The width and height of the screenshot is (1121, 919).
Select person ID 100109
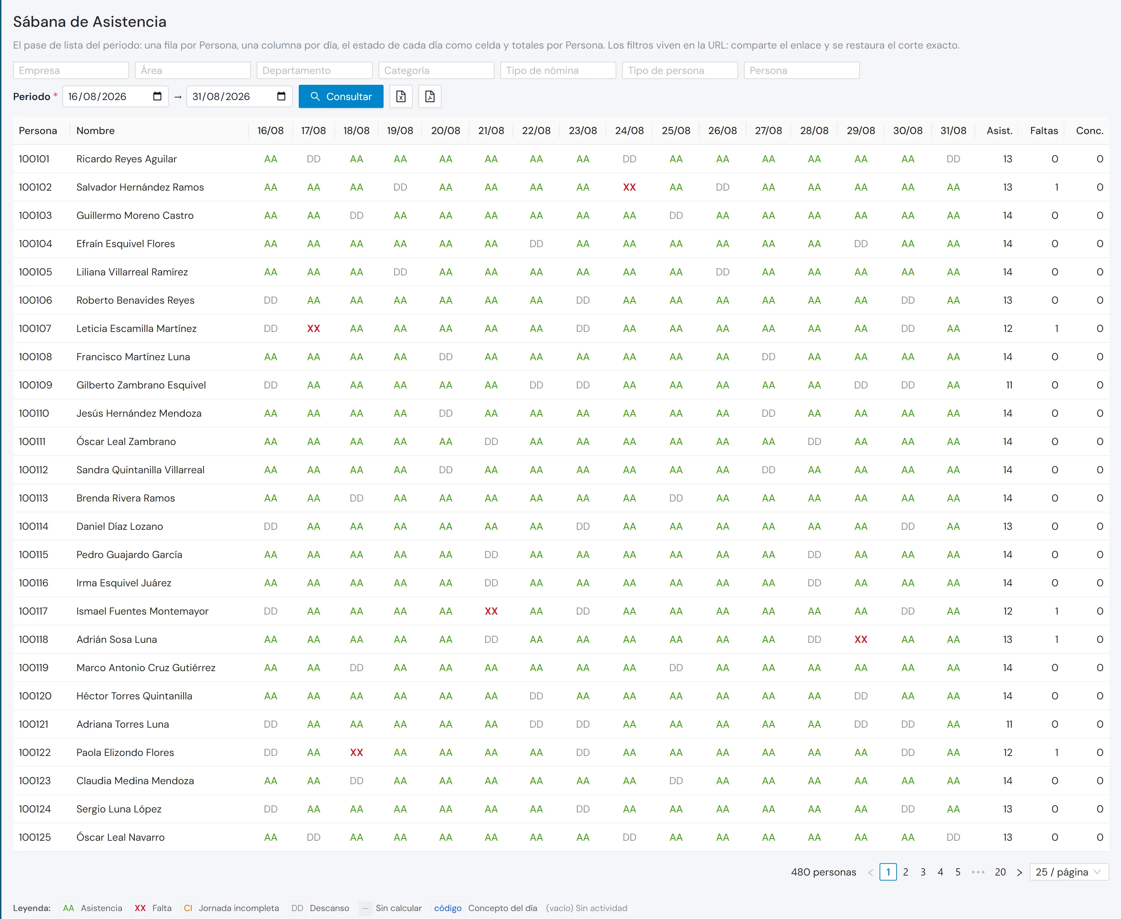[36, 385]
